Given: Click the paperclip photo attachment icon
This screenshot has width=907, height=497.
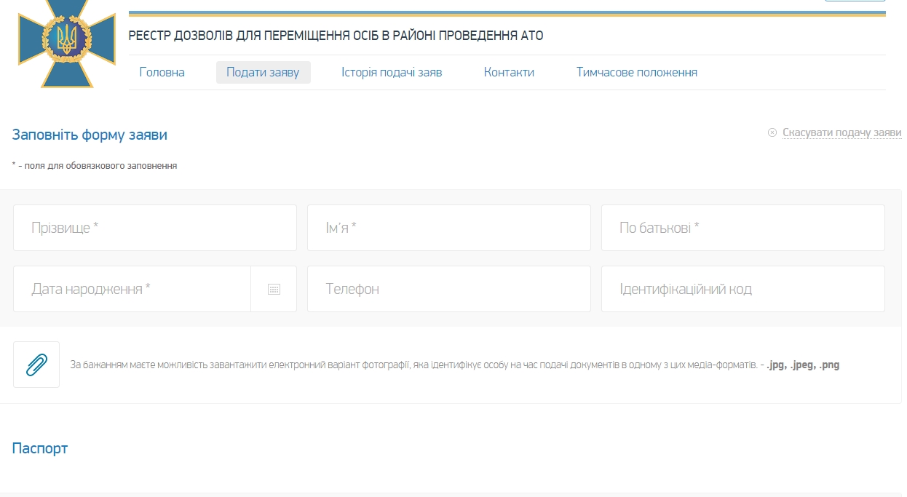Looking at the screenshot, I should [36, 365].
